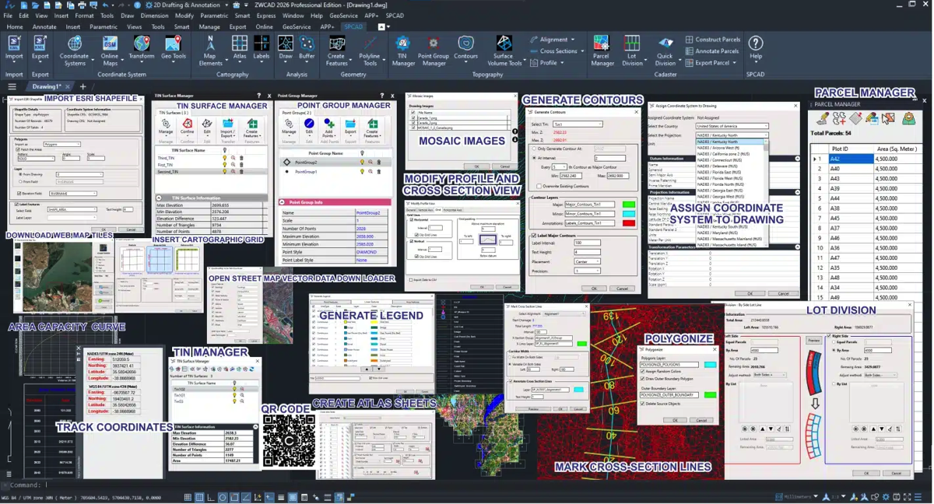
Task: Open the GeoService menu bar item
Action: click(343, 16)
